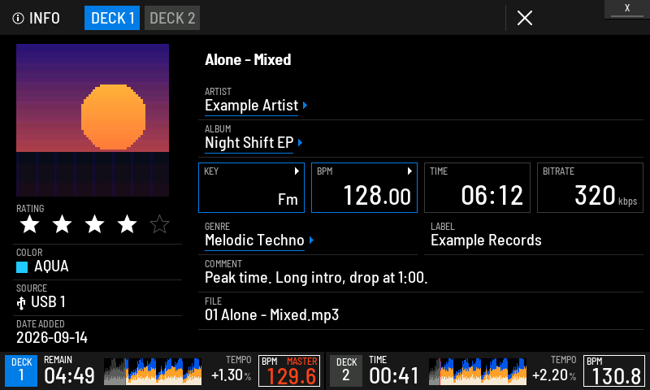Click the track title Alone - Mixed

tap(248, 59)
